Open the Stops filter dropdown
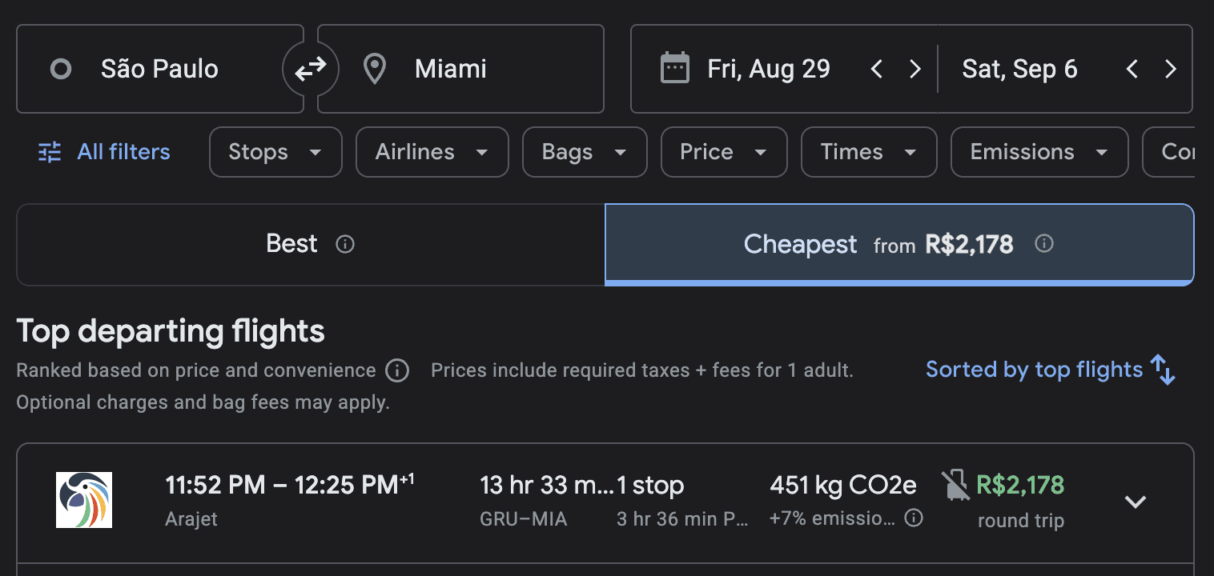This screenshot has width=1214, height=576. 275,152
